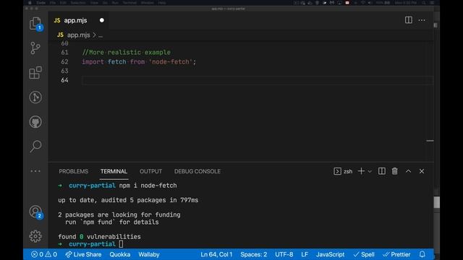Close unsaved app.mjs tab dot
This screenshot has width=463, height=260.
(101, 20)
